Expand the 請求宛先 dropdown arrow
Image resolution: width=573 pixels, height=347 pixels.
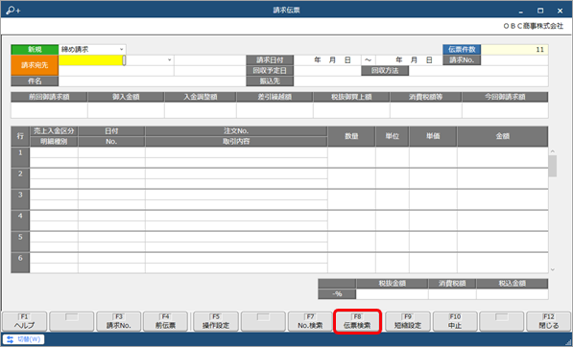pos(169,59)
